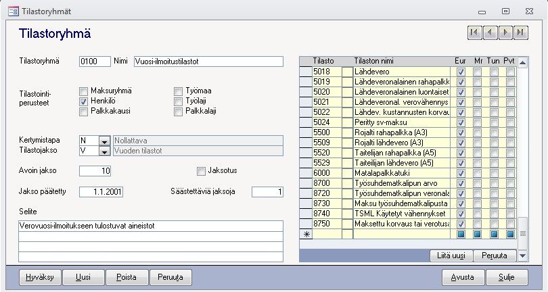The image size is (548, 292).
Task: Go to the next record
Action: tap(505, 32)
